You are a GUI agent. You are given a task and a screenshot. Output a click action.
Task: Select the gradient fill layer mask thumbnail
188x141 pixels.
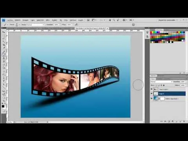162,99
